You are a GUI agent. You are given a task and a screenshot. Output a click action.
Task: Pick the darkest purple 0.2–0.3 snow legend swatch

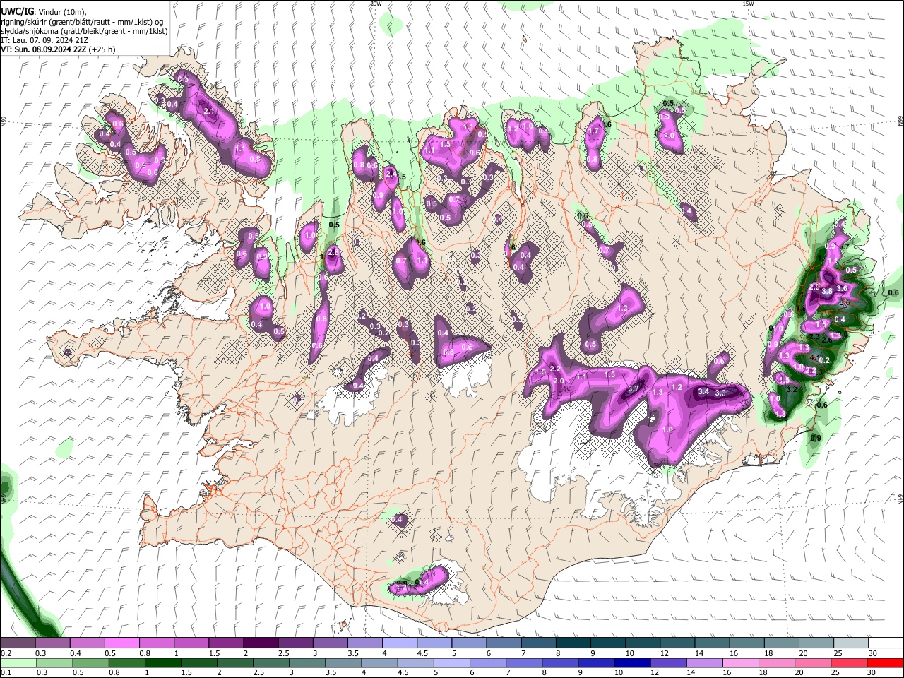(18, 643)
